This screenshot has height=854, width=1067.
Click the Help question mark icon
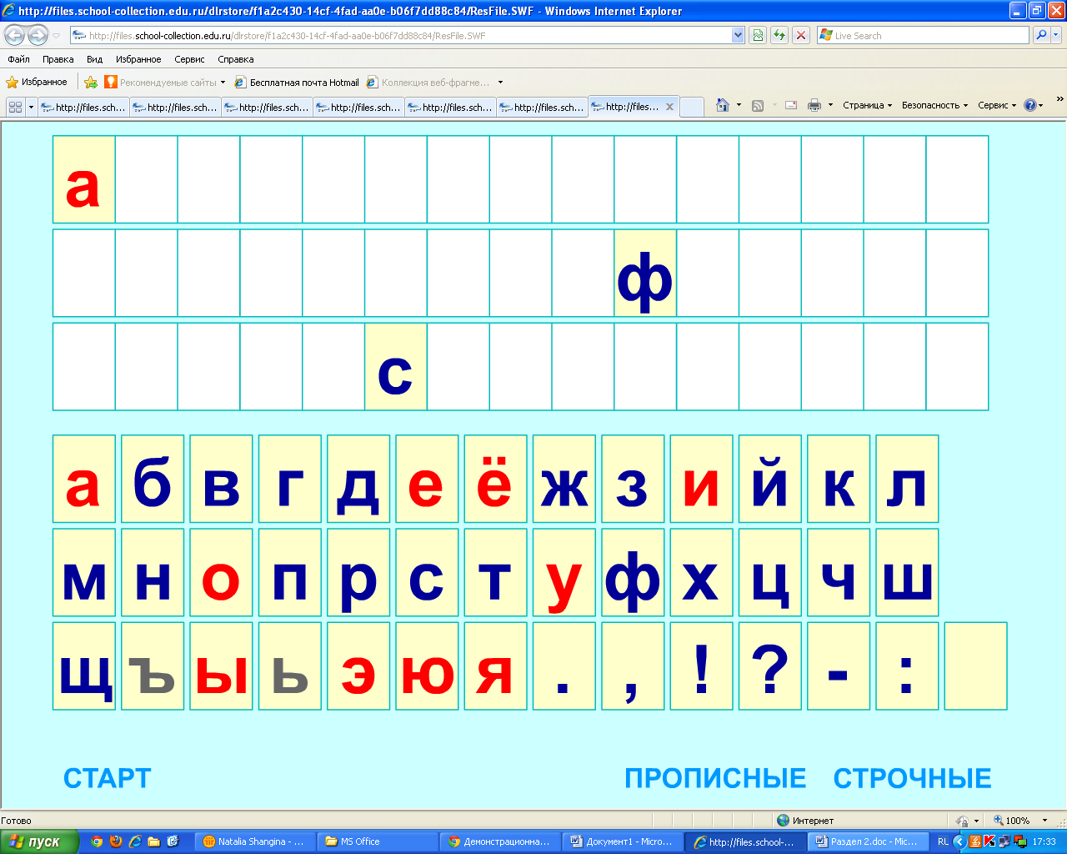coord(1030,105)
